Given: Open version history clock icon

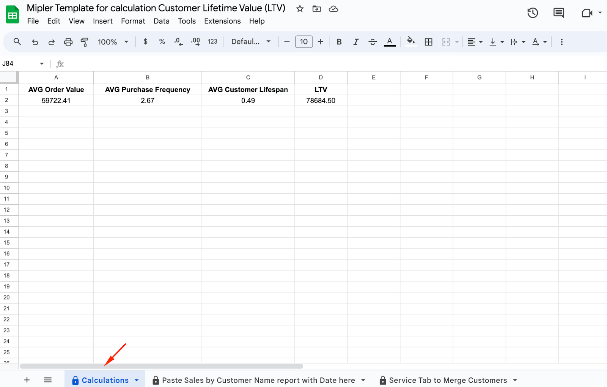Looking at the screenshot, I should [x=533, y=13].
